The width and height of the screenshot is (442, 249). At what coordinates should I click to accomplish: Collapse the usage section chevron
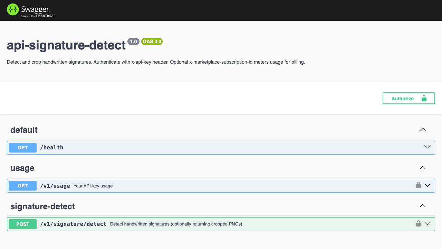tap(422, 168)
